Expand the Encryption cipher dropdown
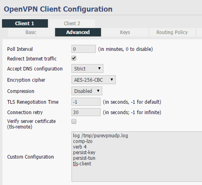 (x=93, y=80)
